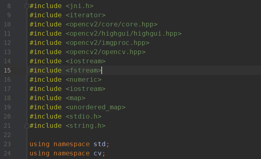Click the #include directive on line 12
Image resolution: width=261 pixels, height=159 pixels.
(46, 43)
